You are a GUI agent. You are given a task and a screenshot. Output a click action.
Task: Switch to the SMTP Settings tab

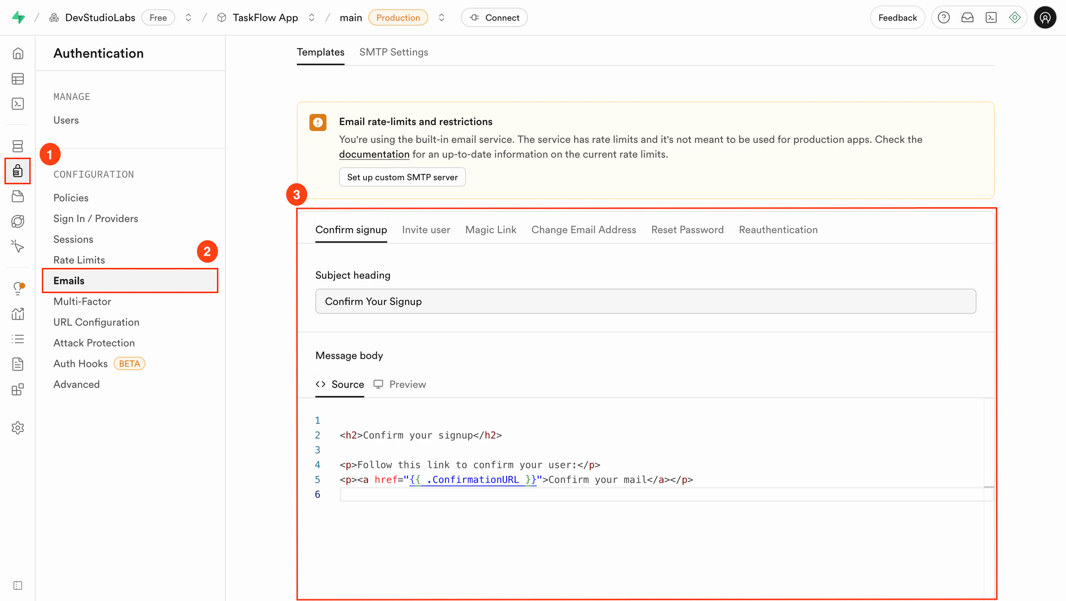coord(393,52)
